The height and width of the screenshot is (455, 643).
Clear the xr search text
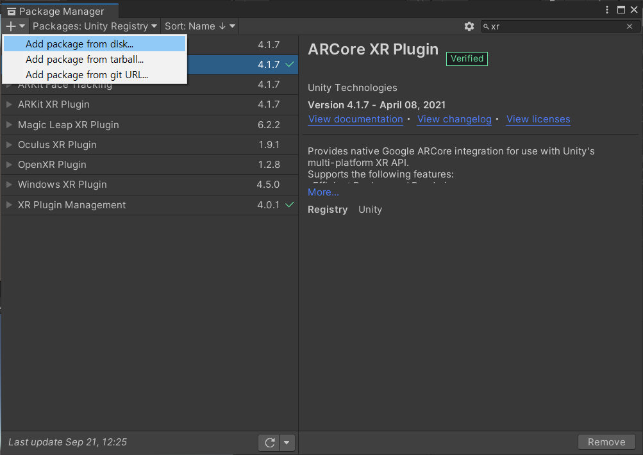[630, 26]
